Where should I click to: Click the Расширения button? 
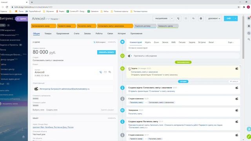pyautogui.click(x=161, y=18)
